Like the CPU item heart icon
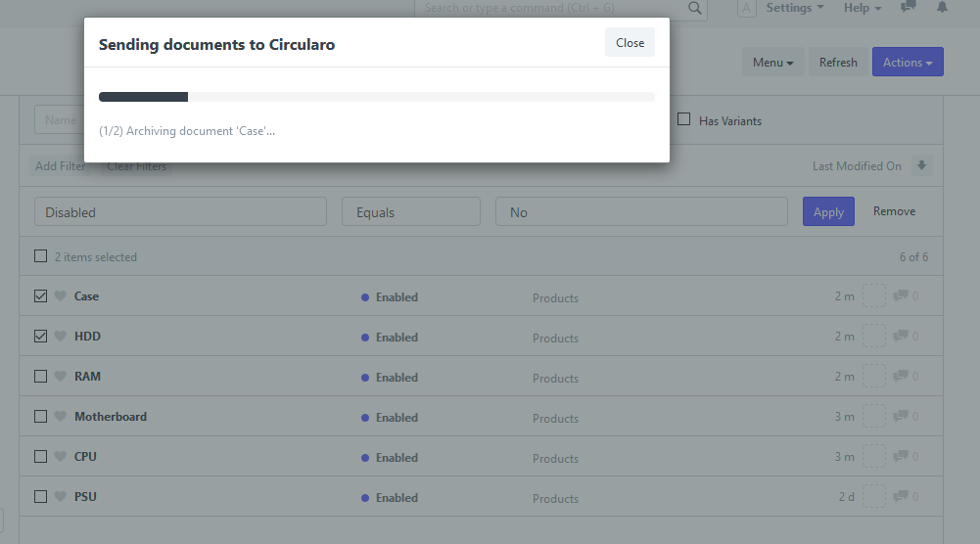Viewport: 980px width, 544px height. (x=60, y=457)
